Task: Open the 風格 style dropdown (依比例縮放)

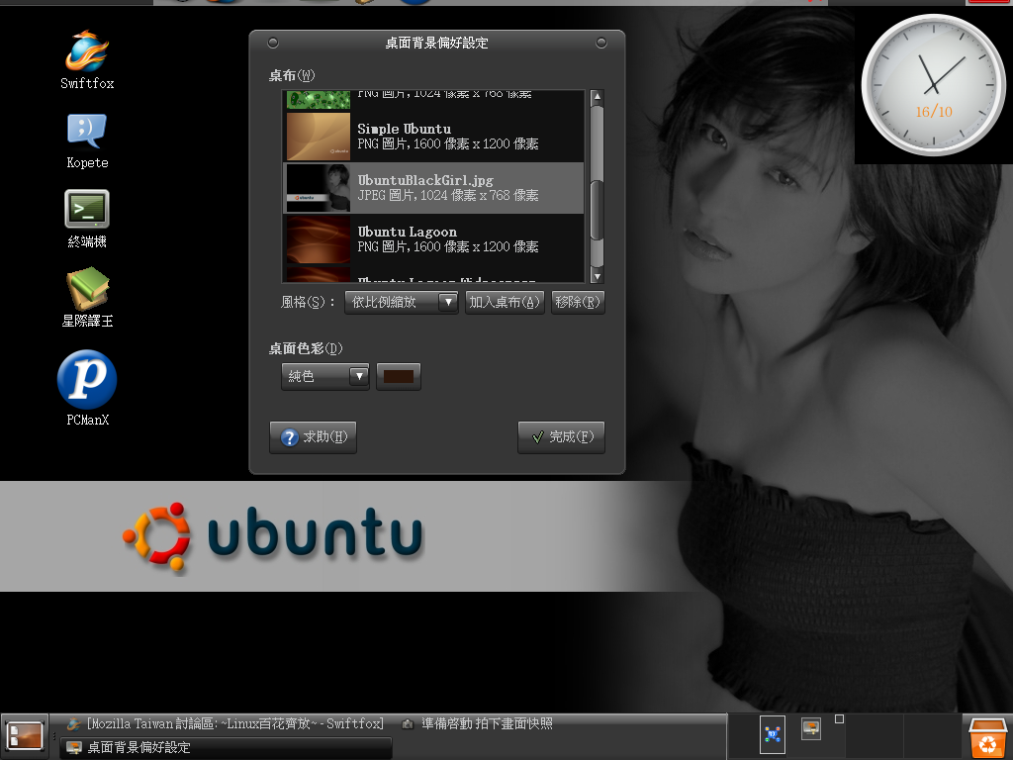Action: 402,303
